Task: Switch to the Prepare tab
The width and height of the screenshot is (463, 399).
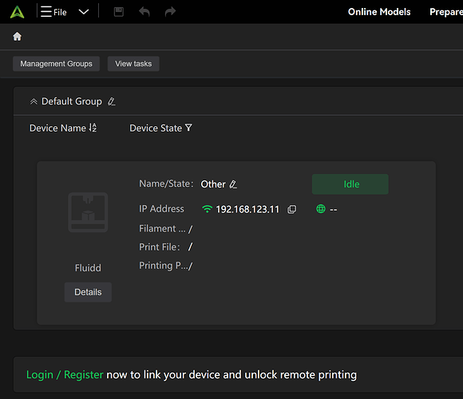Action: tap(446, 12)
